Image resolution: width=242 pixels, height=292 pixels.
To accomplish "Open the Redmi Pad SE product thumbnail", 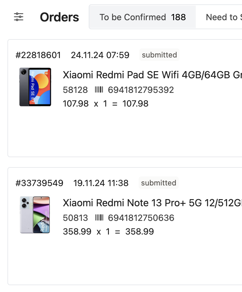I will click(35, 87).
